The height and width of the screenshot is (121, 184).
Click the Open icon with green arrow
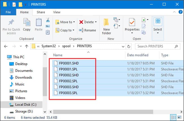point(144,20)
